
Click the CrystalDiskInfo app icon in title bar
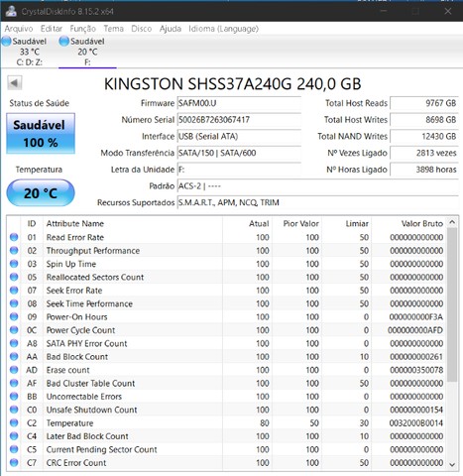click(x=11, y=11)
